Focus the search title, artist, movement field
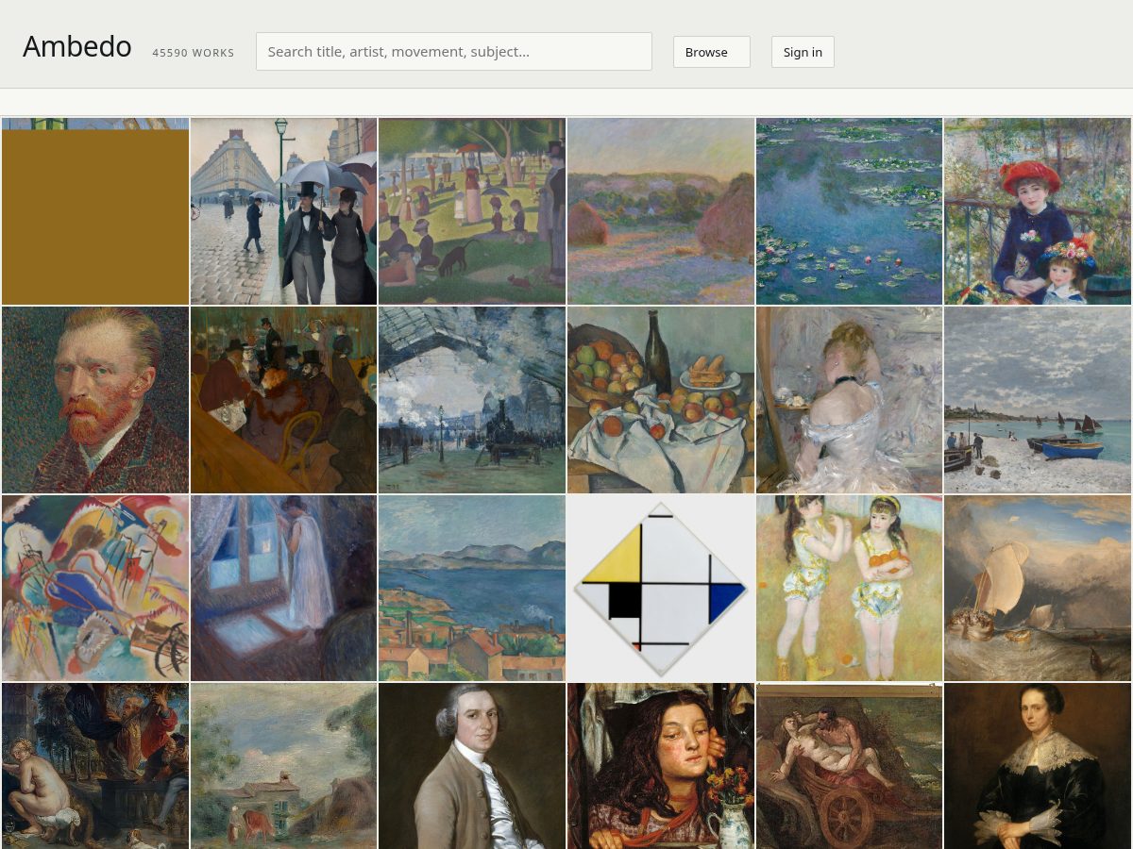The image size is (1133, 849). tap(454, 51)
